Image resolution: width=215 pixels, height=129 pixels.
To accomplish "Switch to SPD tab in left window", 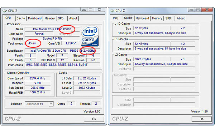I will (61, 18).
